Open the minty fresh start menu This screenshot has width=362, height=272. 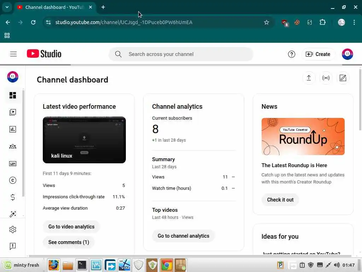click(x=21, y=265)
